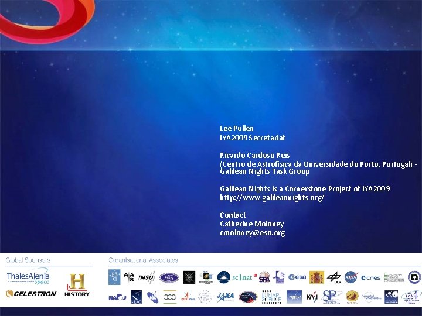Click the History channel logo
This screenshot has height=316, width=422.
click(77, 285)
